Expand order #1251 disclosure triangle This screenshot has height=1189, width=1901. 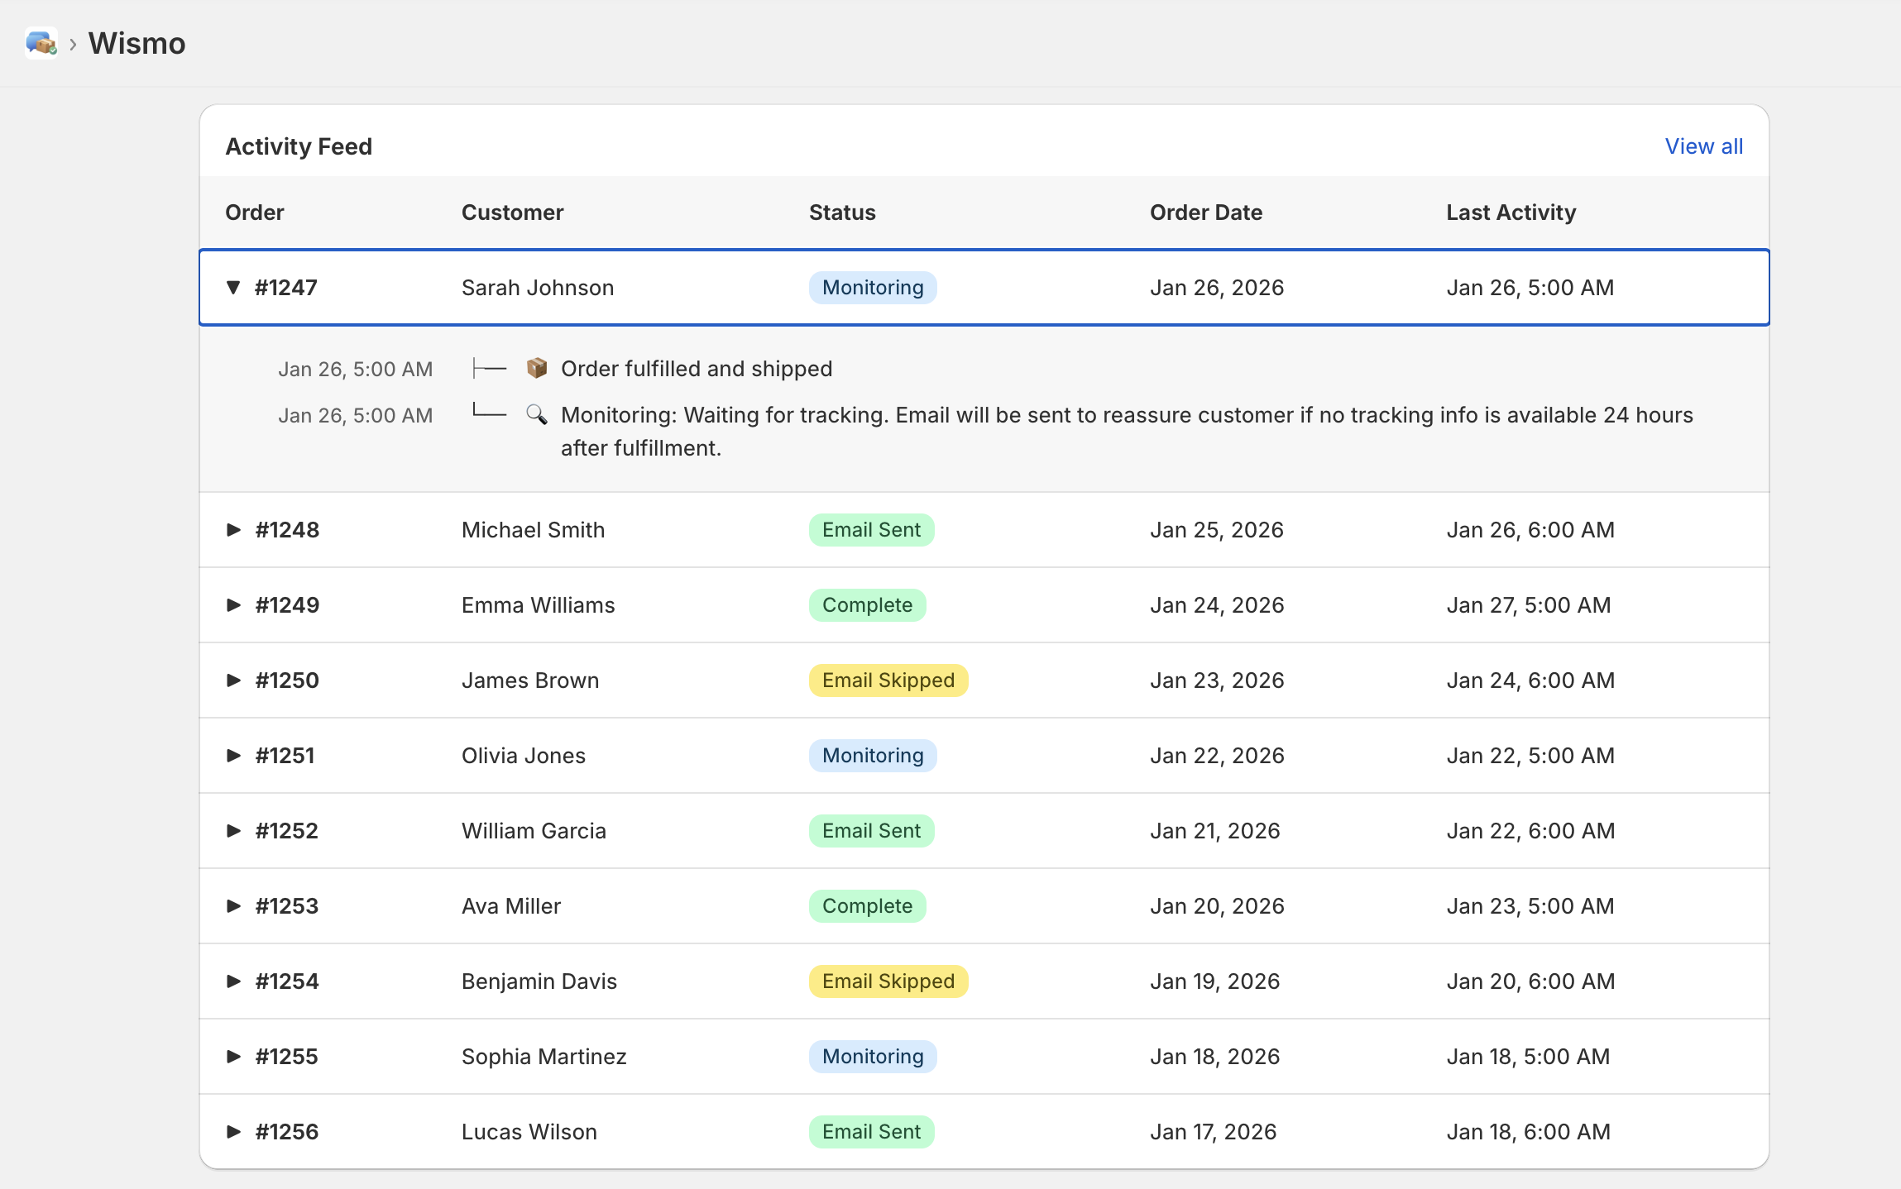pos(233,756)
